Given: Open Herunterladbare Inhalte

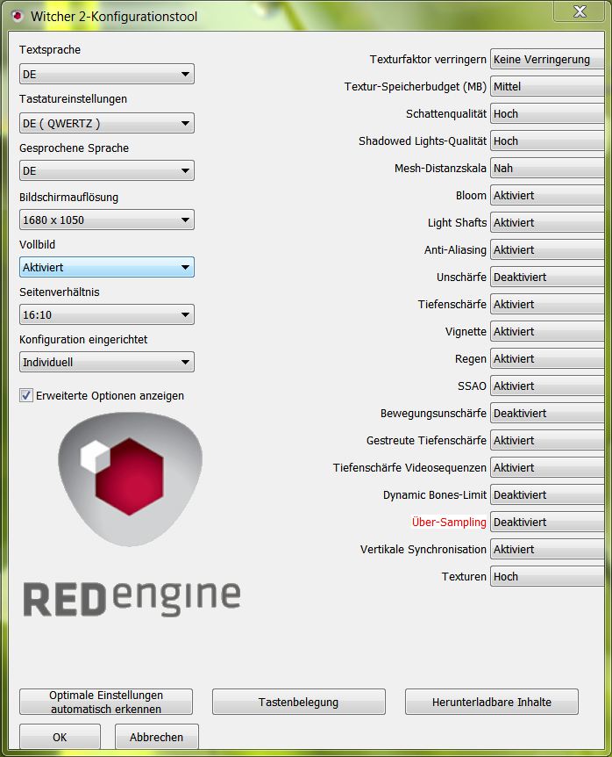Looking at the screenshot, I should click(x=492, y=702).
